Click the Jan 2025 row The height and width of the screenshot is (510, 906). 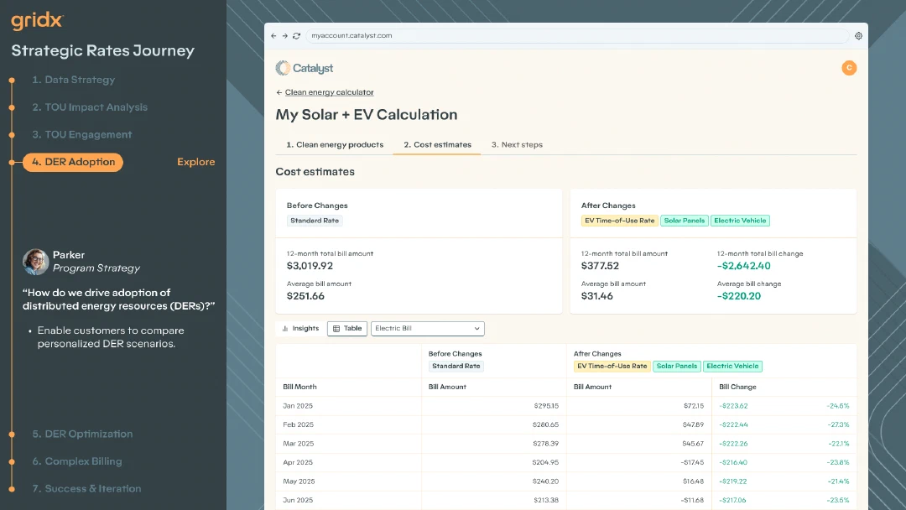(566, 406)
